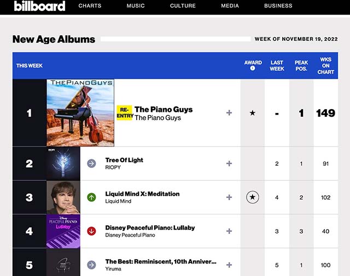
Task: Go to the Culture section
Action: click(x=183, y=6)
